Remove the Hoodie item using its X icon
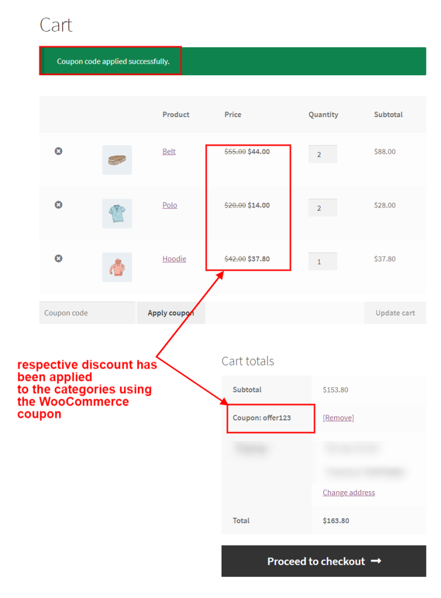 (x=58, y=259)
